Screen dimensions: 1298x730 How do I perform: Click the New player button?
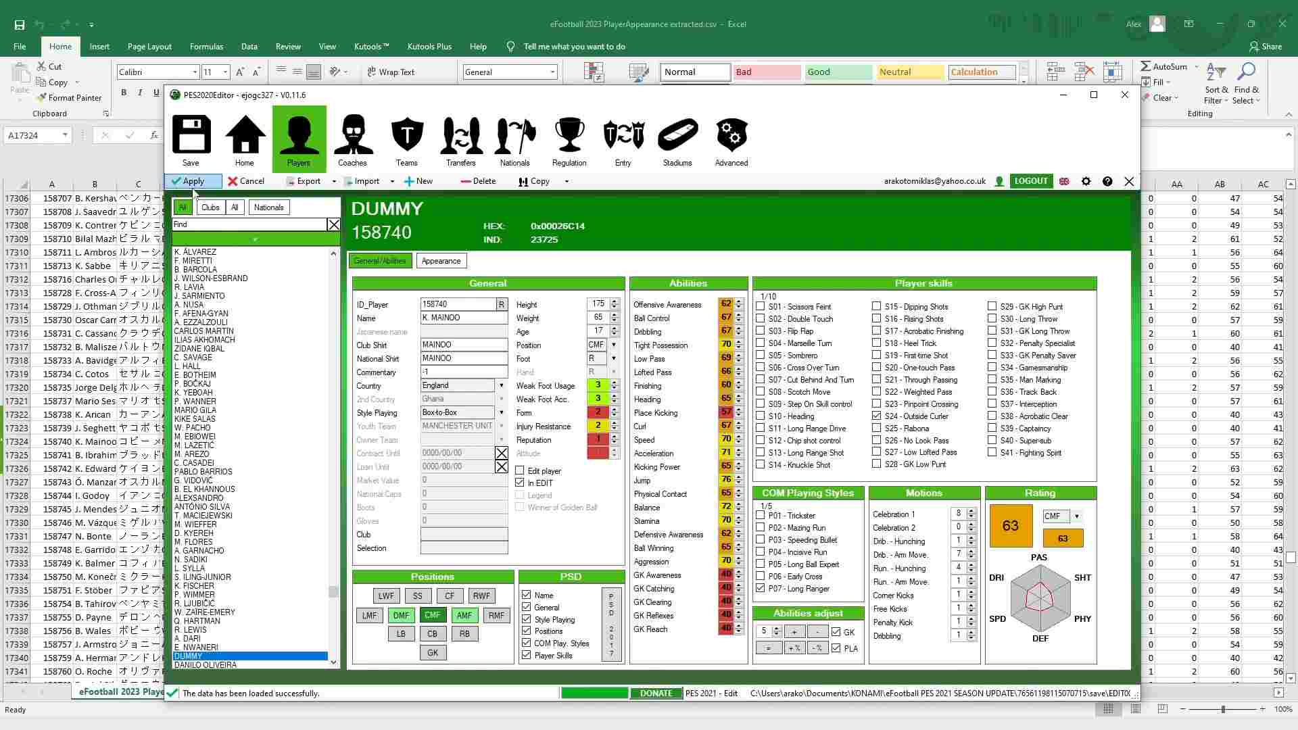tap(418, 181)
